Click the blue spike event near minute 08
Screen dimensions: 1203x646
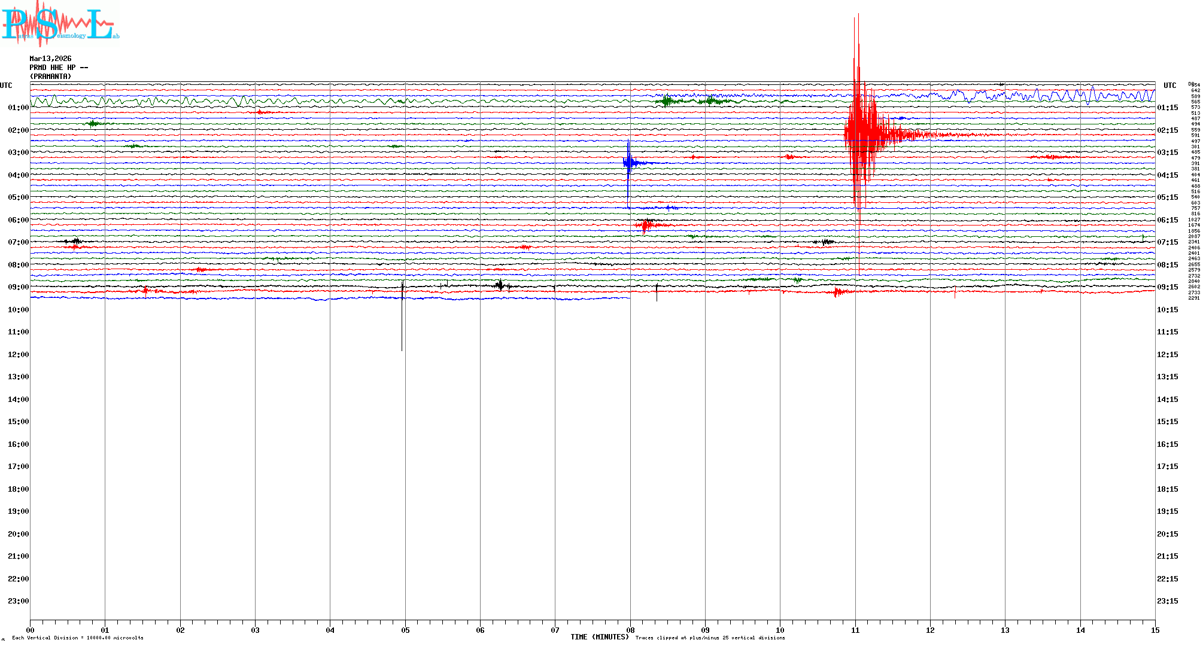click(x=628, y=163)
